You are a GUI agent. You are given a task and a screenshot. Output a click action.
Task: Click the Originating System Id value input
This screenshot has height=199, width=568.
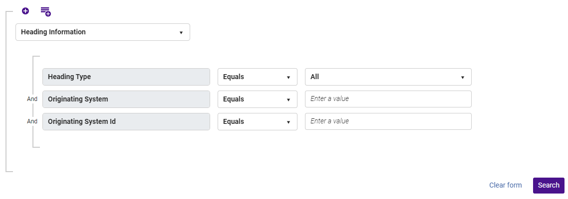click(x=388, y=121)
